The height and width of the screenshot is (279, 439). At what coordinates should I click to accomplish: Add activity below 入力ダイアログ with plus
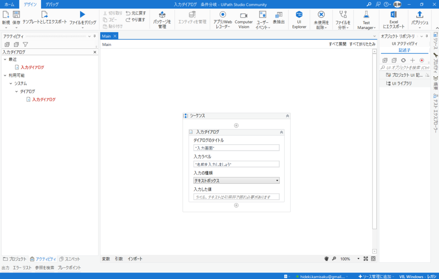236,205
